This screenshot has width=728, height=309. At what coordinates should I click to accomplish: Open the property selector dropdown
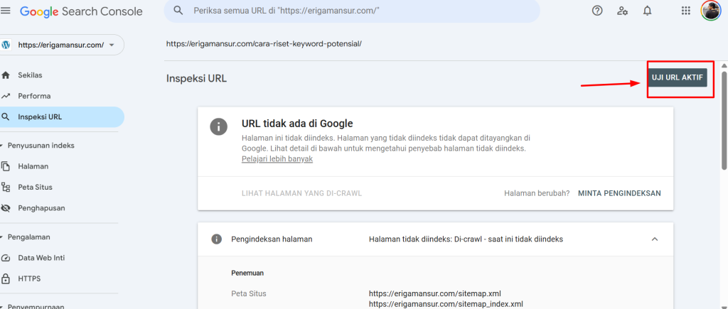[x=63, y=45]
